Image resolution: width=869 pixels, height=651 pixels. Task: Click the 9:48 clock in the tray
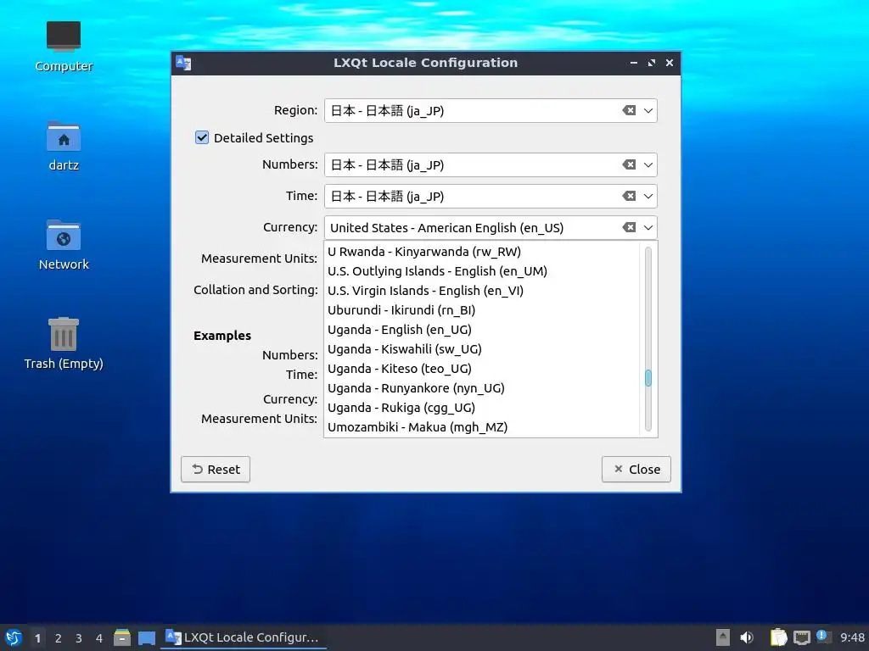[x=852, y=637]
